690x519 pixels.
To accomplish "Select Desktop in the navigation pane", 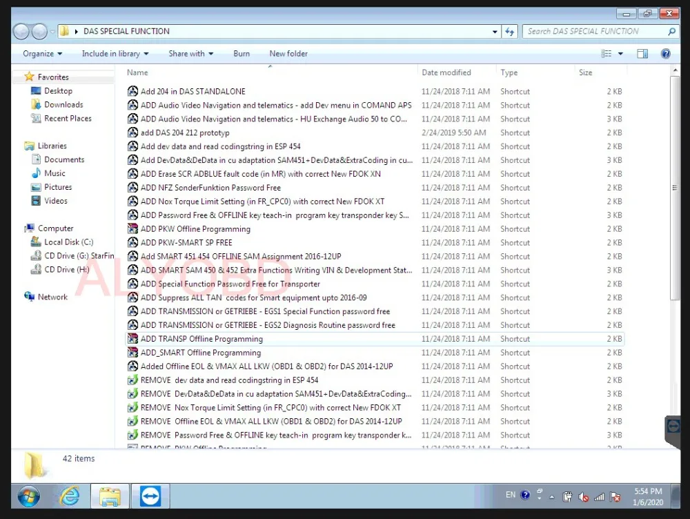I will (x=58, y=90).
